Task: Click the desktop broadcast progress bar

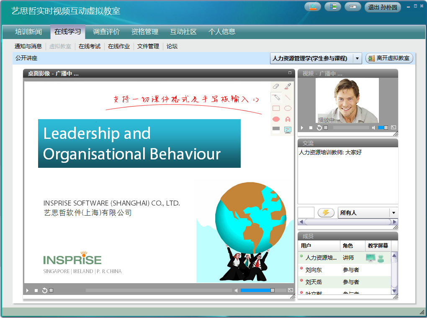Action: [159, 290]
